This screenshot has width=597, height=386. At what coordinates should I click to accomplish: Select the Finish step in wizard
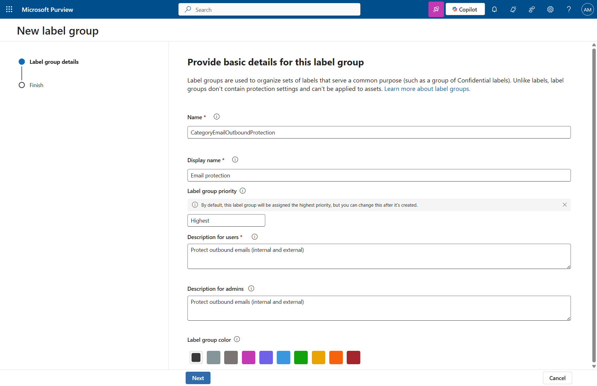[x=36, y=85]
